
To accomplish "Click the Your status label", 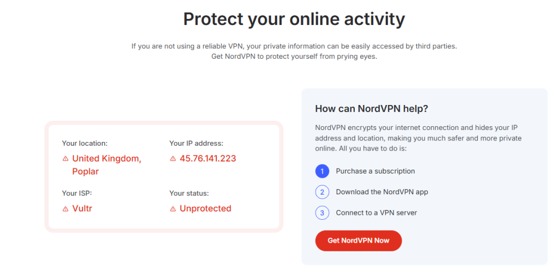I will 189,193.
